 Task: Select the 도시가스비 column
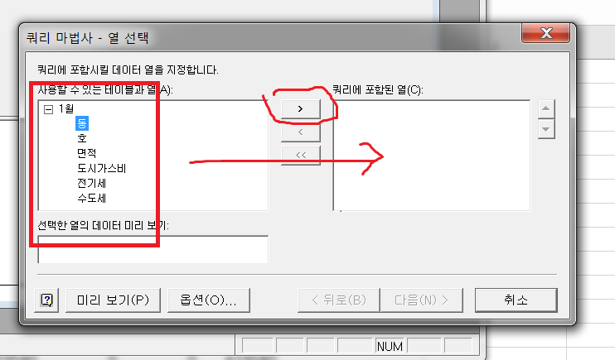(102, 169)
